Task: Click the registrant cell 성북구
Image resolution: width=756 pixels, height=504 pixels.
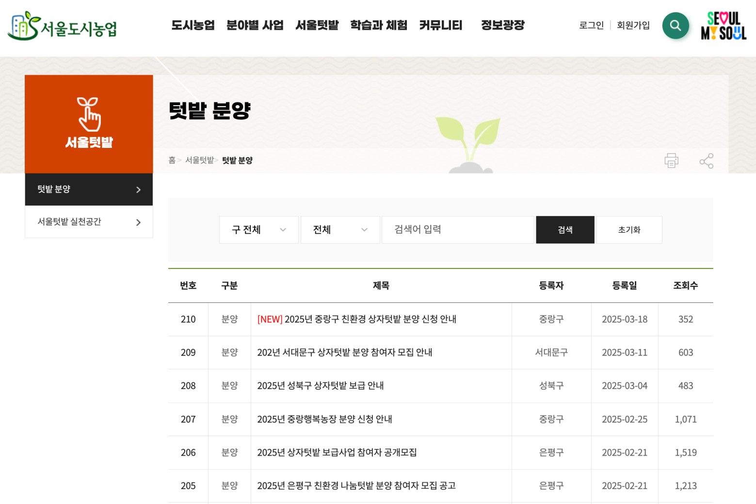Action: [551, 386]
